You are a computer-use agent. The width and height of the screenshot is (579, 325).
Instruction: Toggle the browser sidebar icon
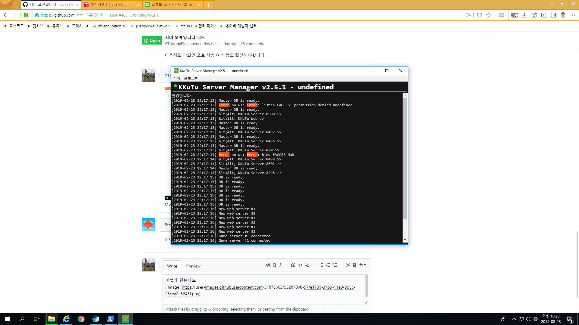(554, 15)
